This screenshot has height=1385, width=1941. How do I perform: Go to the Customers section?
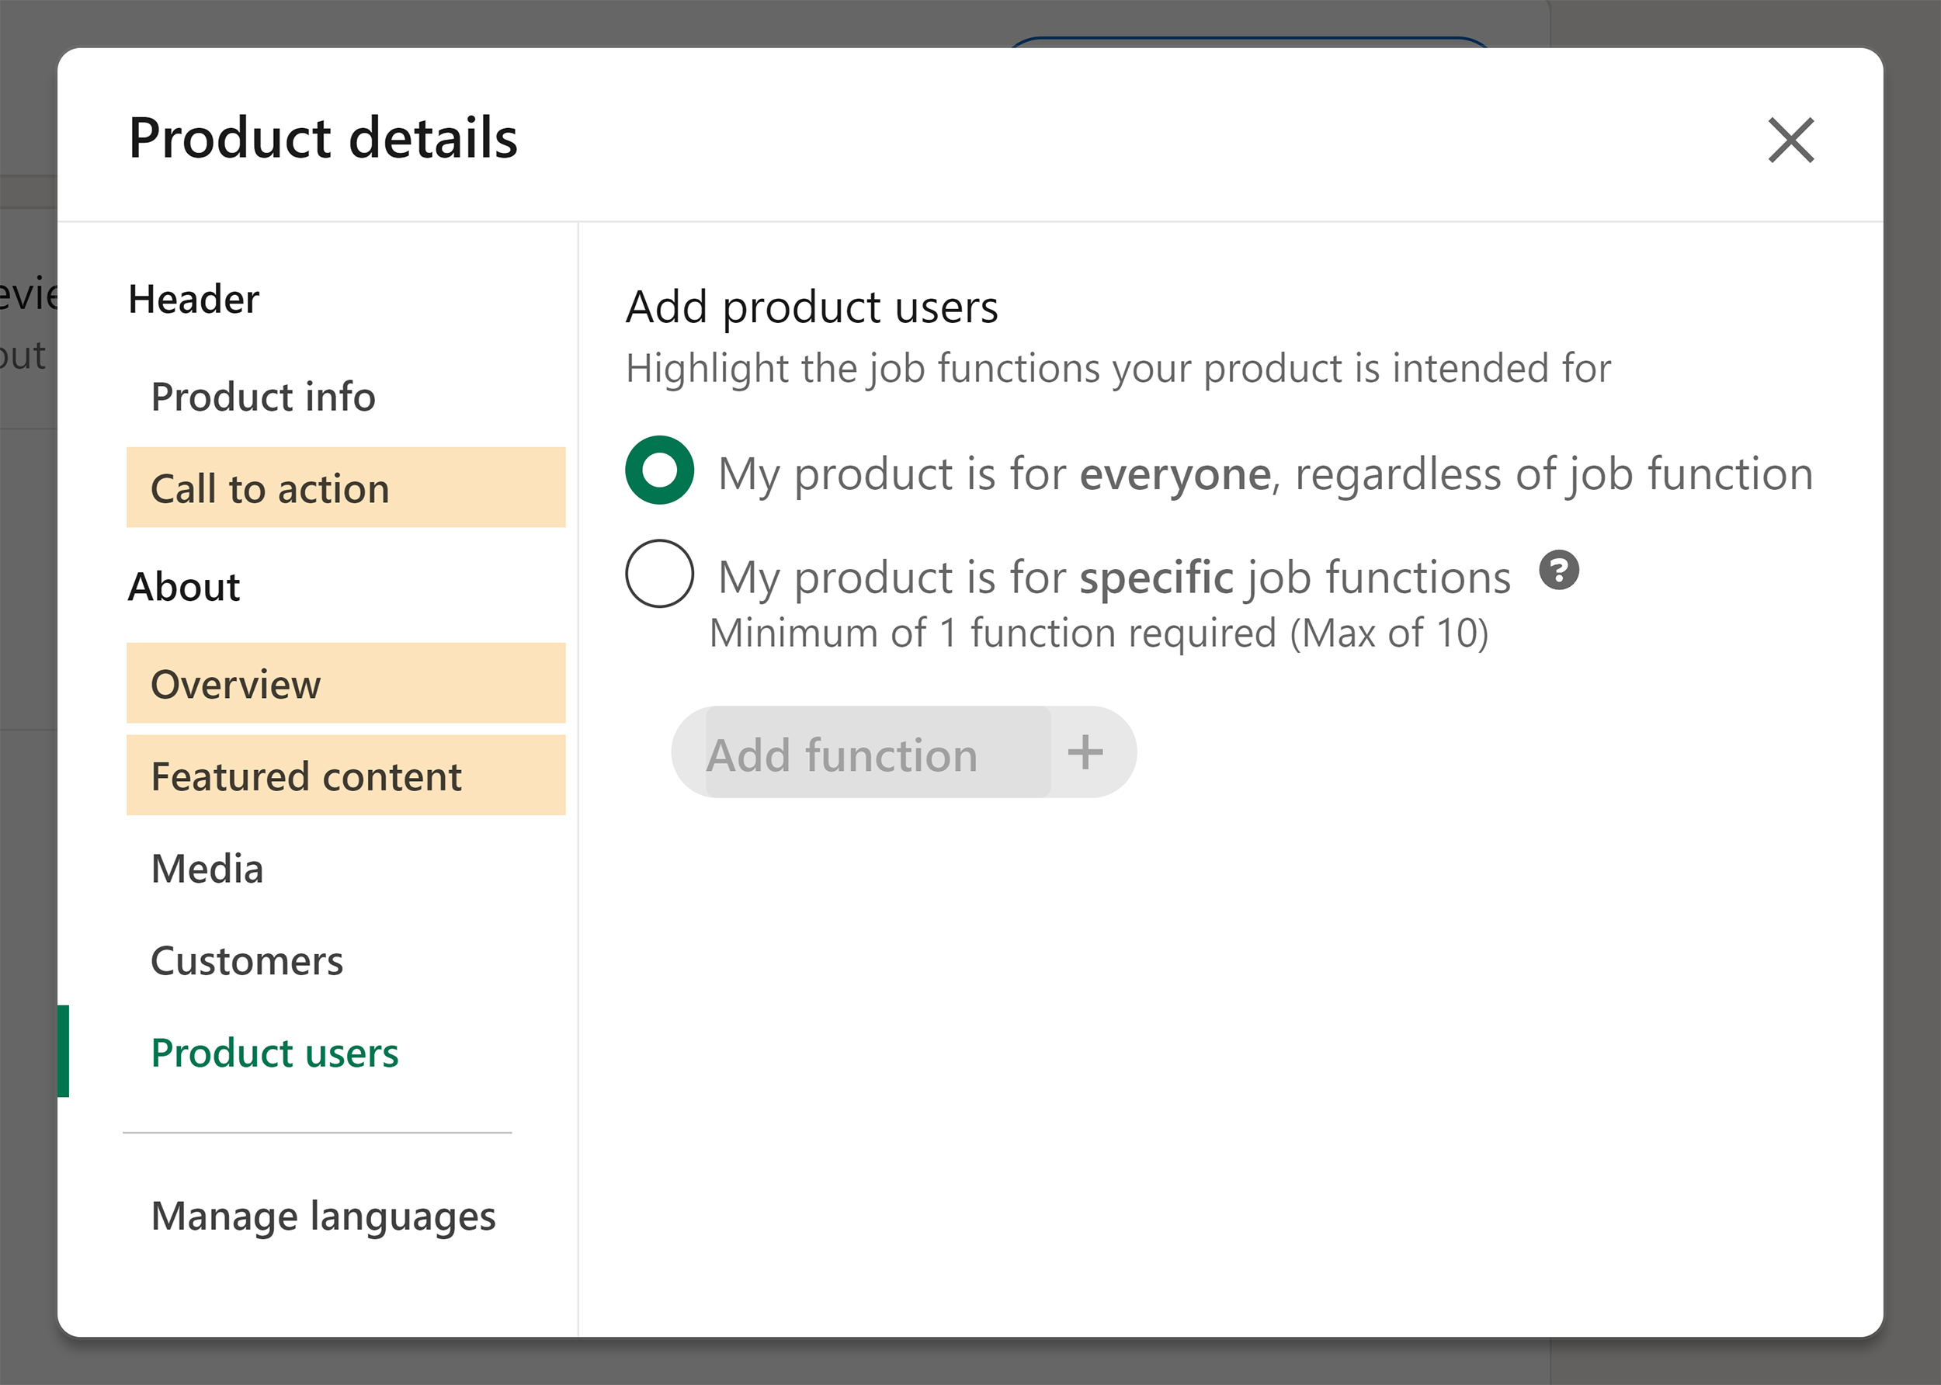[x=246, y=960]
